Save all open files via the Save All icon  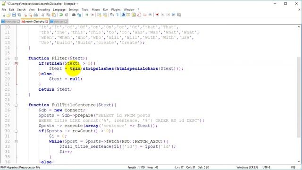point(19,15)
